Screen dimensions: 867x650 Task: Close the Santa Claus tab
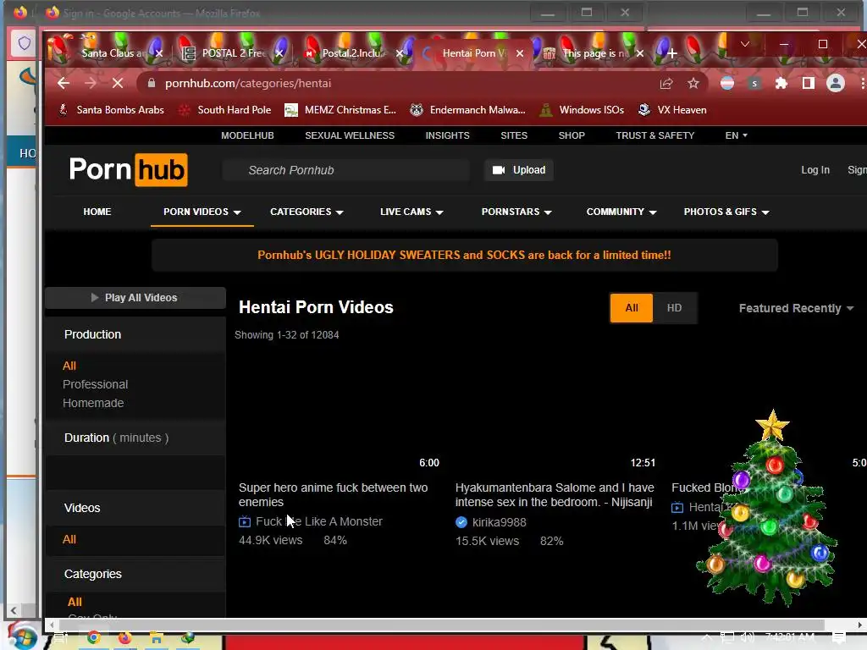click(158, 53)
